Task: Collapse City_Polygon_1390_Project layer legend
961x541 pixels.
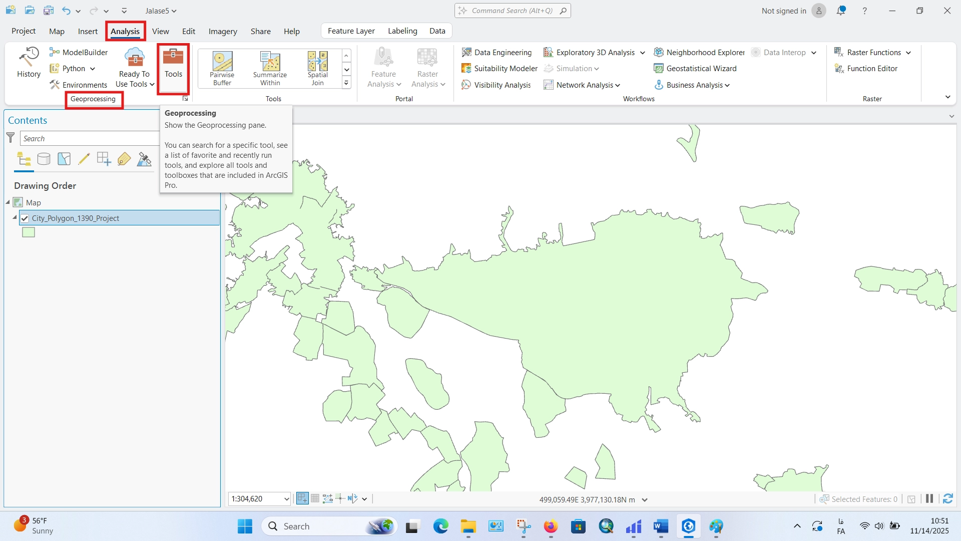Action: tap(15, 218)
